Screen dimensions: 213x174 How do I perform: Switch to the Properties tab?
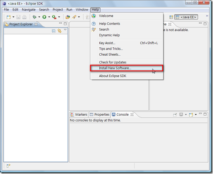[x=100, y=114]
